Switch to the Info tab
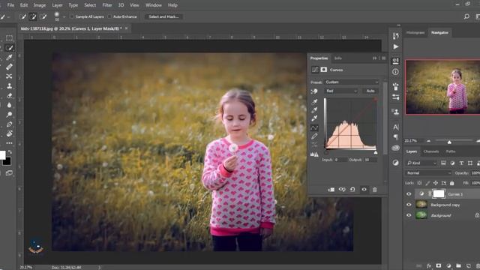This screenshot has width=480, height=270. (338, 58)
